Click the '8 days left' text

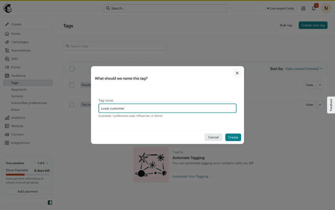click(42, 171)
